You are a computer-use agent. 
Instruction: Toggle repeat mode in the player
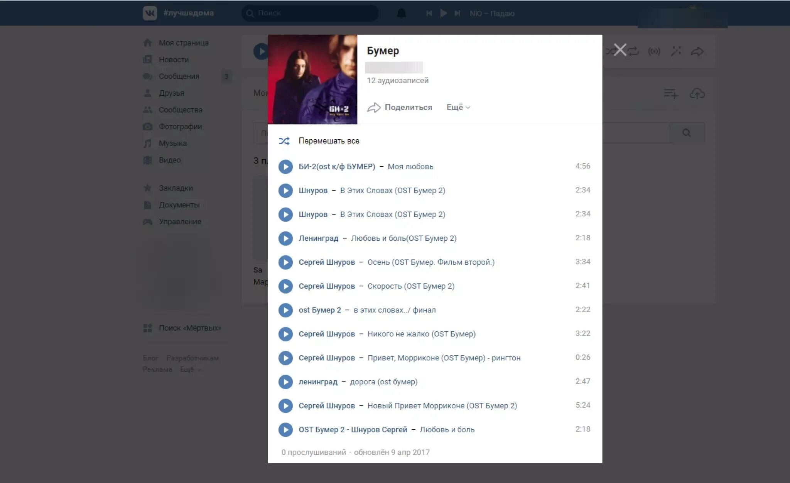[633, 51]
